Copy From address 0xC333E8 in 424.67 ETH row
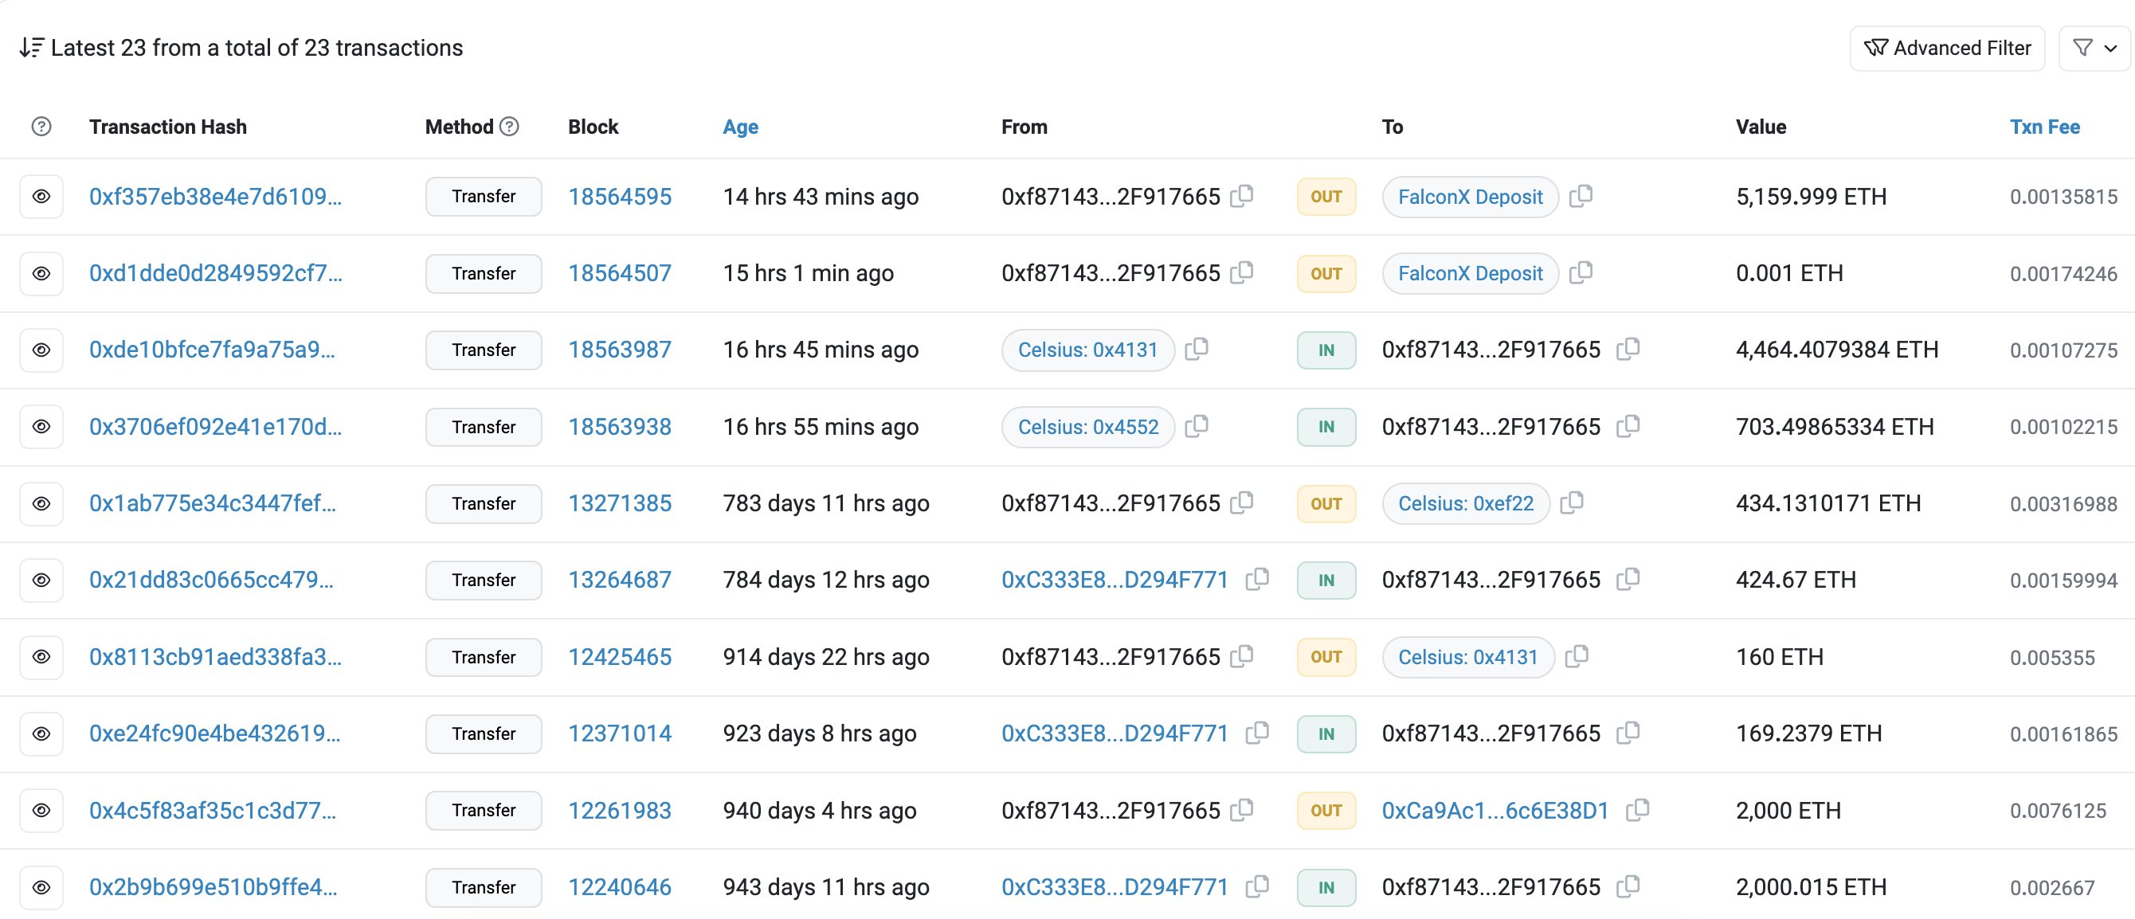 click(1256, 578)
